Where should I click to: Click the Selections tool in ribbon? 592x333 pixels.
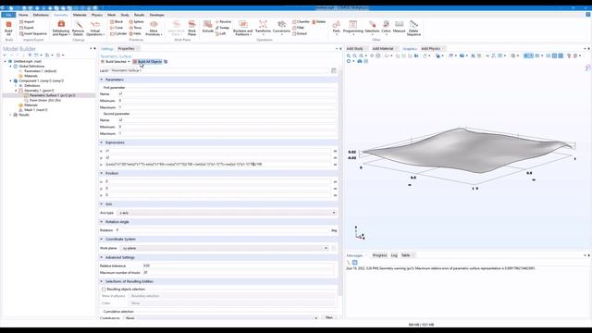pos(372,29)
